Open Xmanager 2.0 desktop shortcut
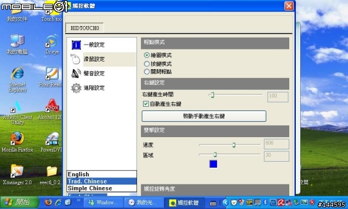Screen dimensions: 348x209 click(17, 175)
